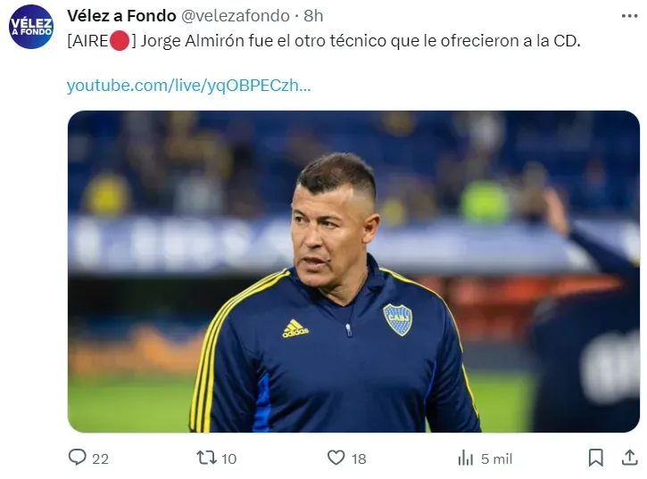
Task: Click the reply count 22
Action: tap(100, 458)
